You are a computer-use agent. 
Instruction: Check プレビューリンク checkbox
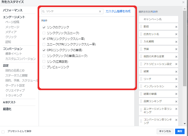click(x=44, y=67)
